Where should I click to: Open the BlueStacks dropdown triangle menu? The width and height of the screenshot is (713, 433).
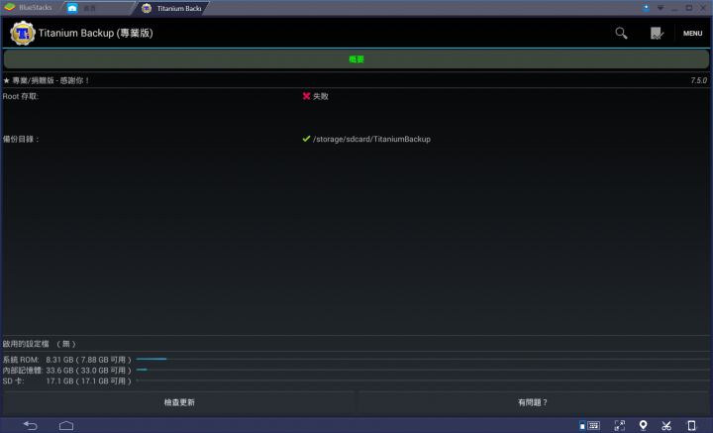[x=661, y=8]
